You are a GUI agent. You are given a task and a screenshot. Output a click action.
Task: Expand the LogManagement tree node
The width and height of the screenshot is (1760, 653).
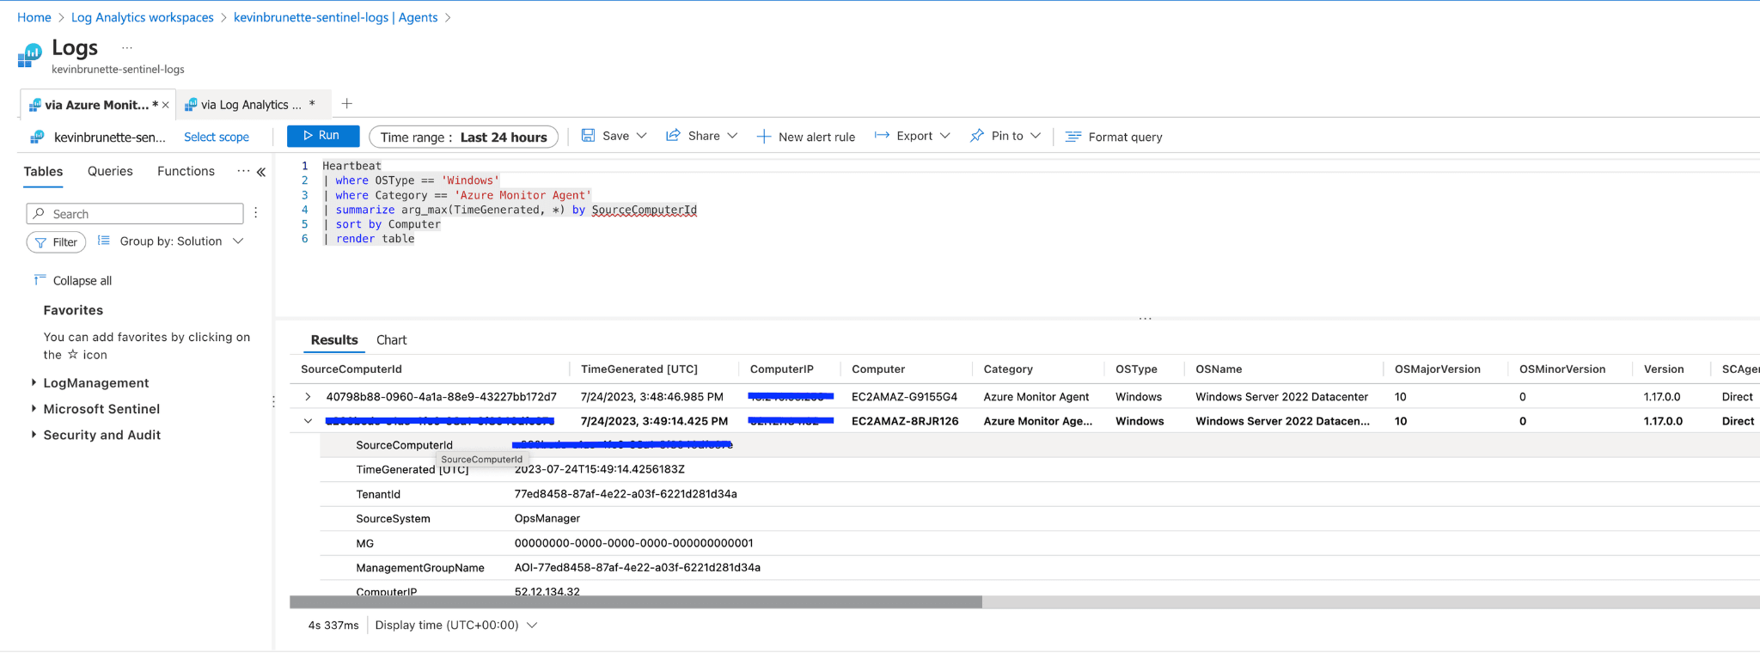tap(34, 383)
